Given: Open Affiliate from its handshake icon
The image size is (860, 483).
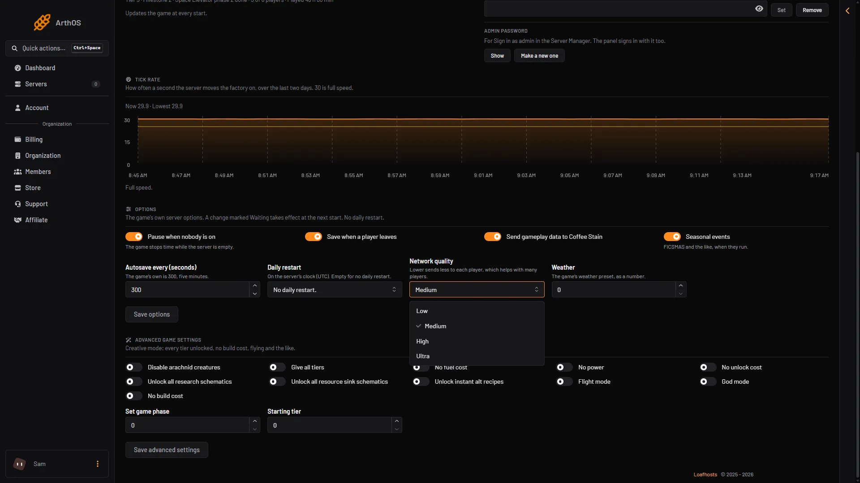Looking at the screenshot, I should coord(18,220).
